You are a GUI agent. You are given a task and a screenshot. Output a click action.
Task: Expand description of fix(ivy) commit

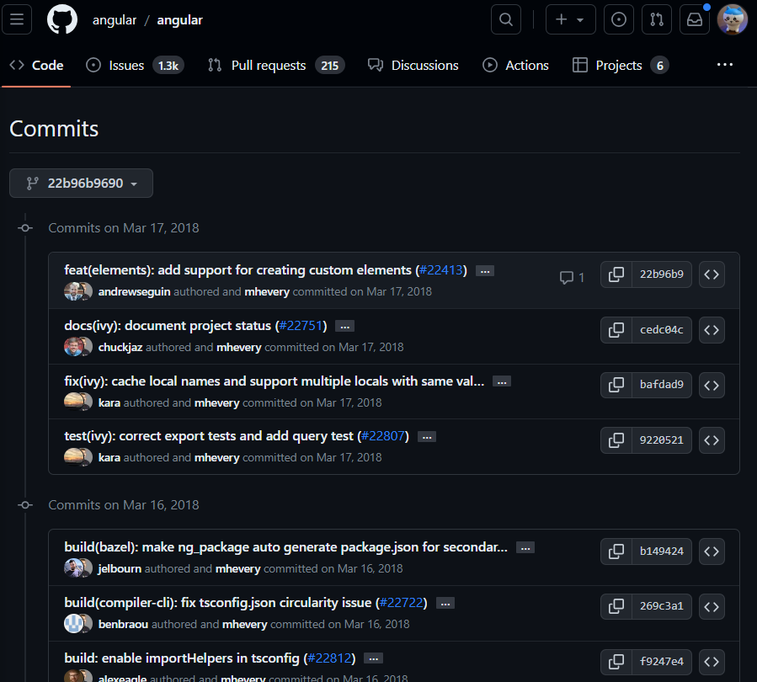coord(502,381)
